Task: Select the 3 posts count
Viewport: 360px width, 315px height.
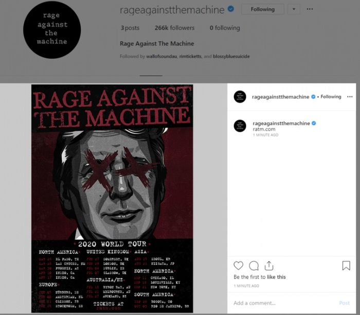Action: point(130,28)
